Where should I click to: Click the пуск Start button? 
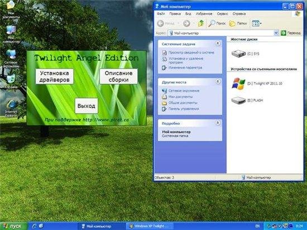coord(14,226)
